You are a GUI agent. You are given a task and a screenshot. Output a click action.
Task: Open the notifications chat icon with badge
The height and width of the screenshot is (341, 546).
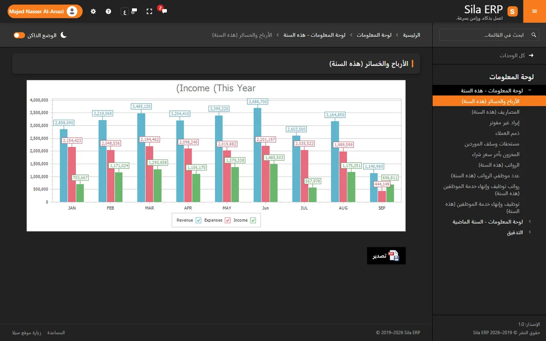point(163,11)
